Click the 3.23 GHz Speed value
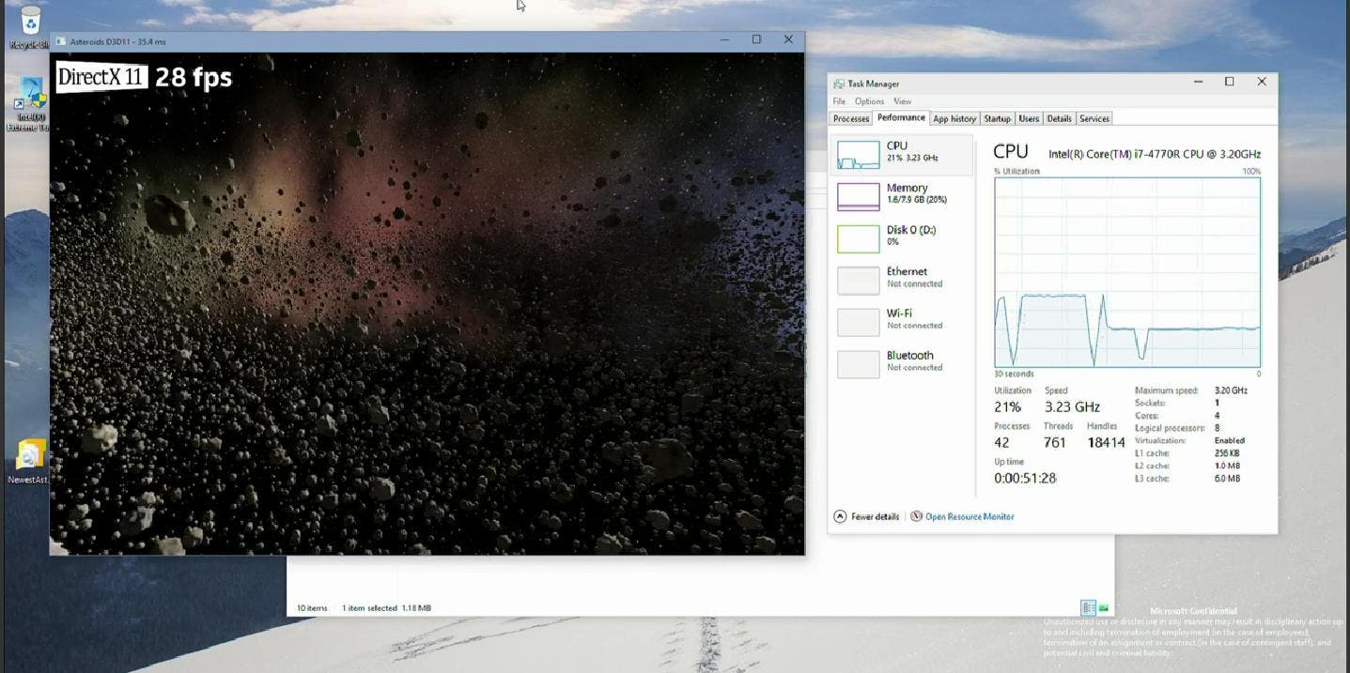Image resolution: width=1350 pixels, height=673 pixels. (x=1072, y=406)
